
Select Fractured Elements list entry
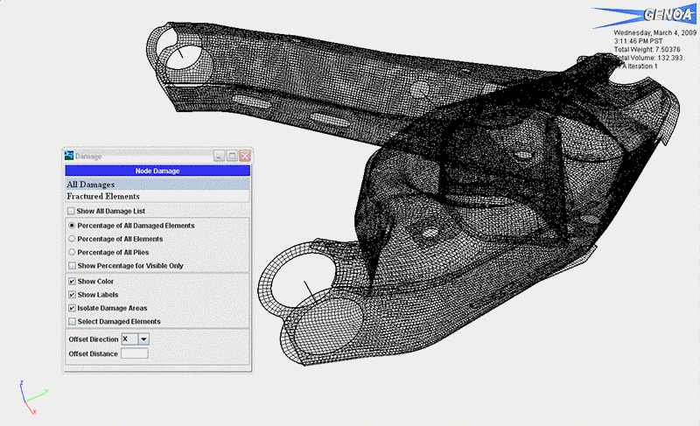point(157,197)
